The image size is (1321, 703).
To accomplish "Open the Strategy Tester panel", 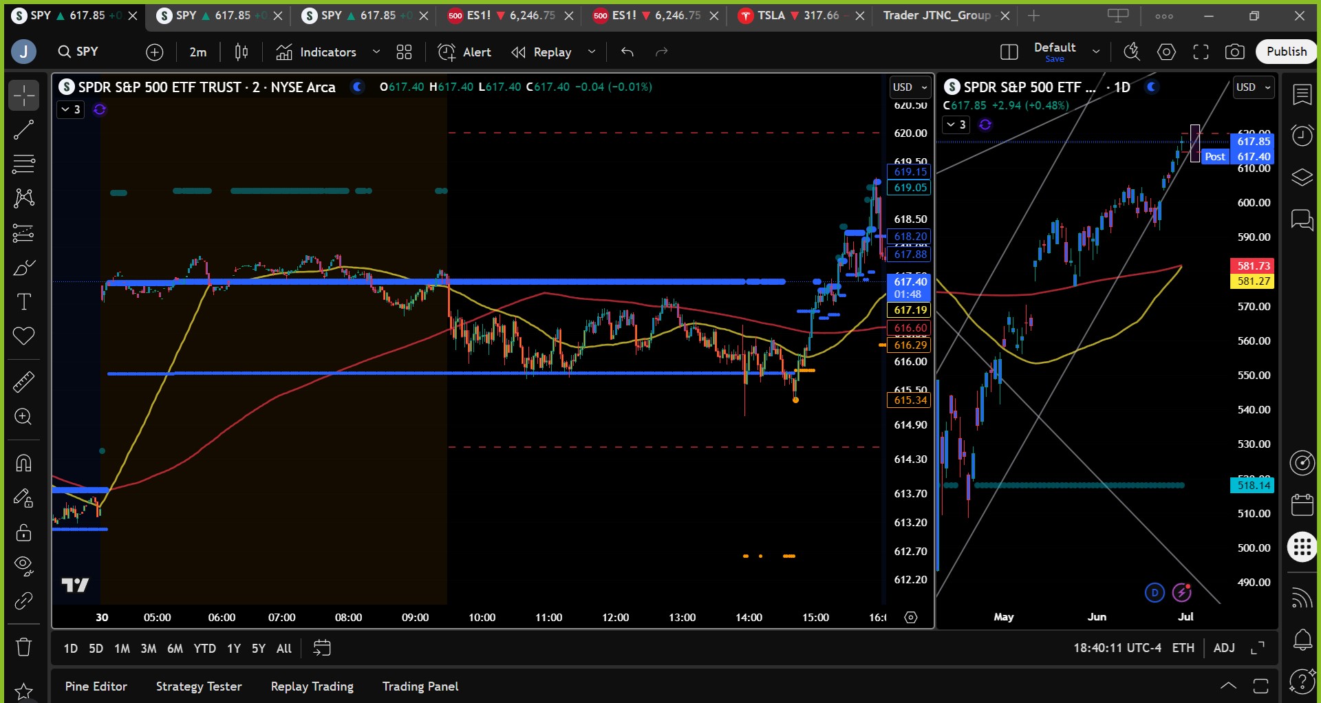I will [x=199, y=686].
